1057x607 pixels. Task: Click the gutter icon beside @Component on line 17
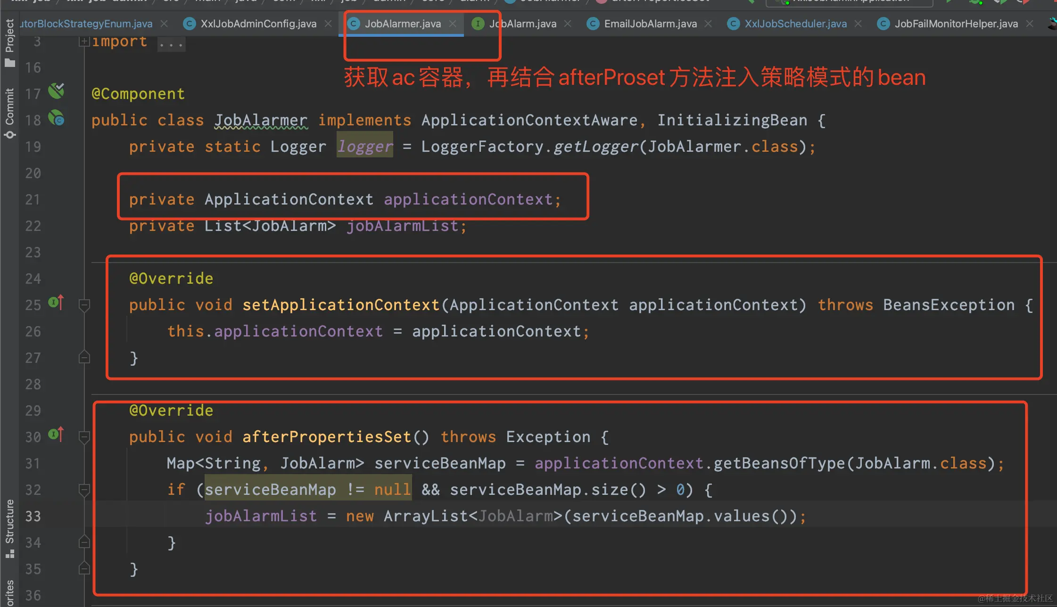coord(56,91)
